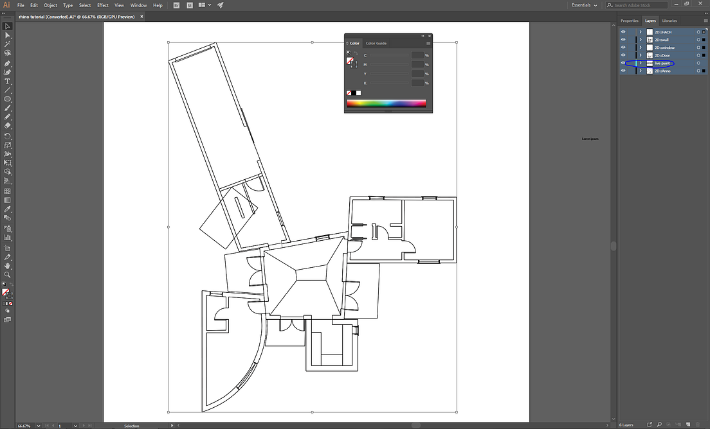Select the Scale tool
The image size is (710, 429).
point(7,145)
